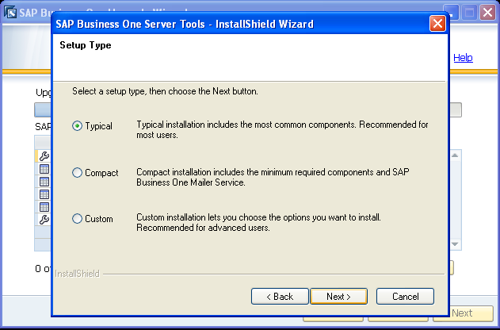The width and height of the screenshot is (500, 330).
Task: Maximize the background SAP Business One window
Action: 469,13
